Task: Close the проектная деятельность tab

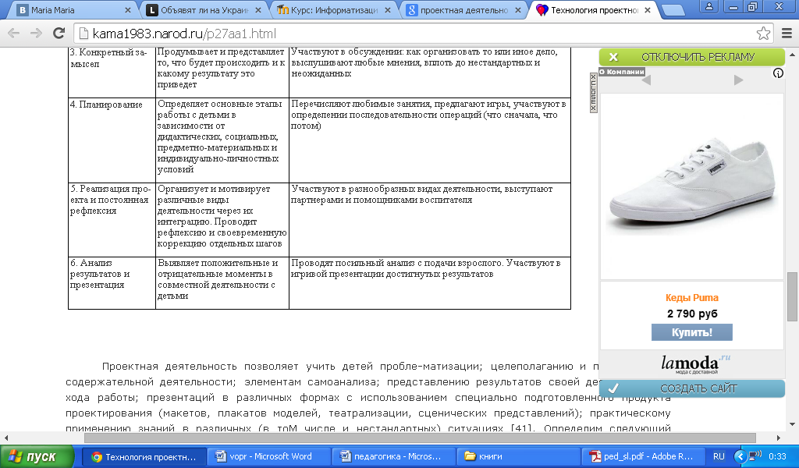Action: 518,10
